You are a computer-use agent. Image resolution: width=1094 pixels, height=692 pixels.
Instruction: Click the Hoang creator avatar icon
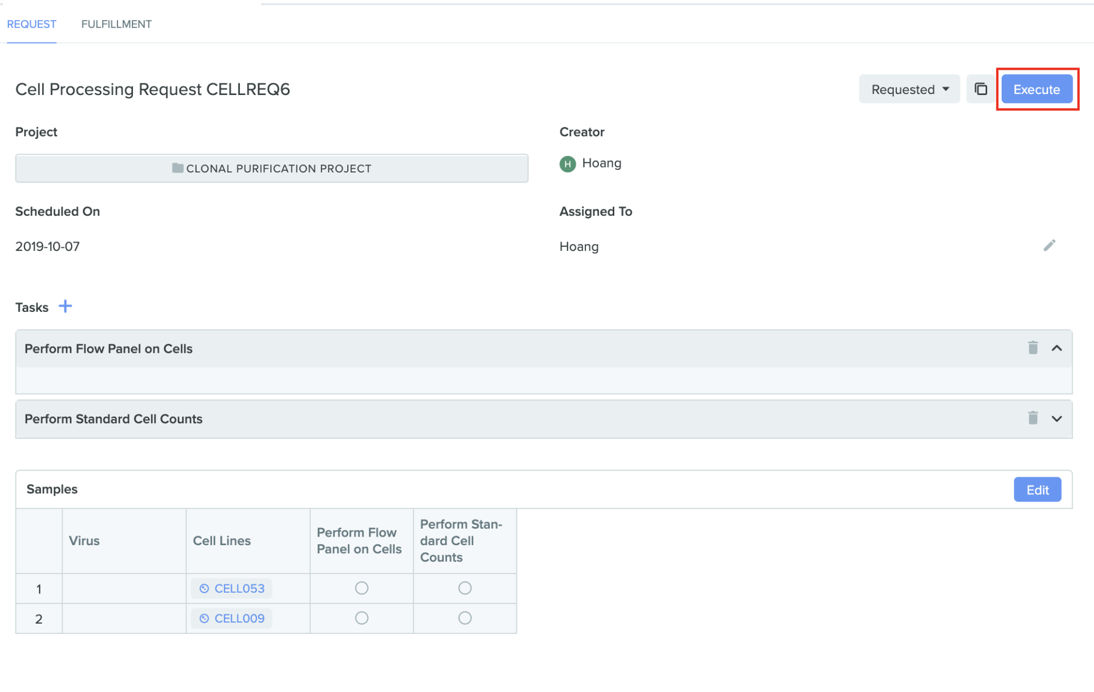[x=567, y=163]
